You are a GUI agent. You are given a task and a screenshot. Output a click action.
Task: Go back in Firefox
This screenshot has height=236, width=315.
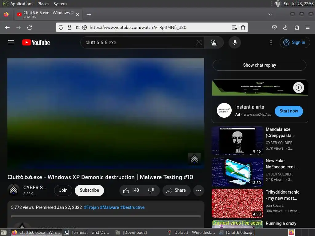pyautogui.click(x=7, y=27)
